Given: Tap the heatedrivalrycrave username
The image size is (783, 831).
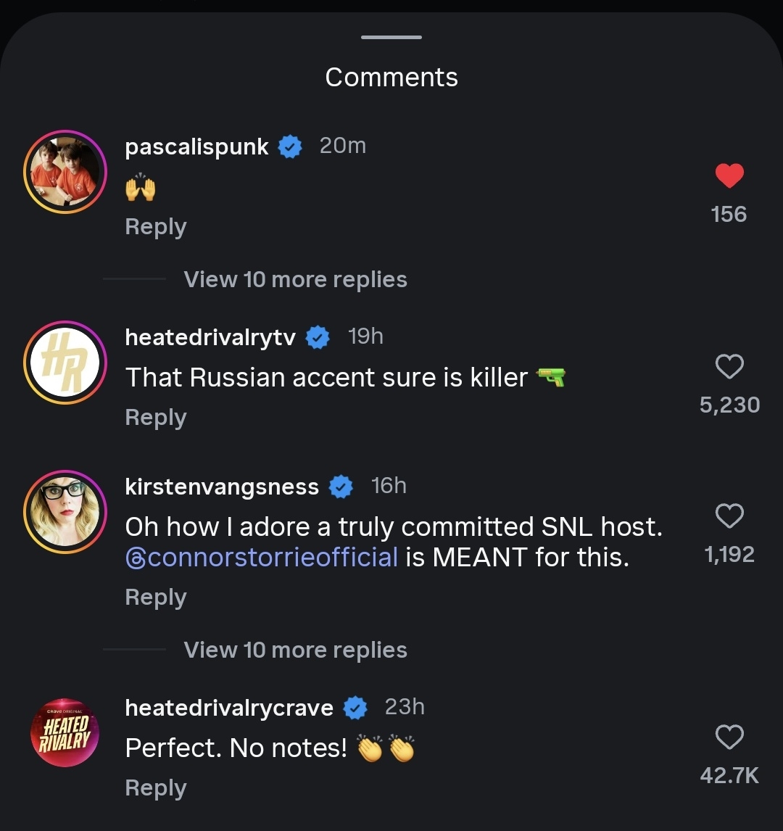Looking at the screenshot, I should pyautogui.click(x=229, y=708).
